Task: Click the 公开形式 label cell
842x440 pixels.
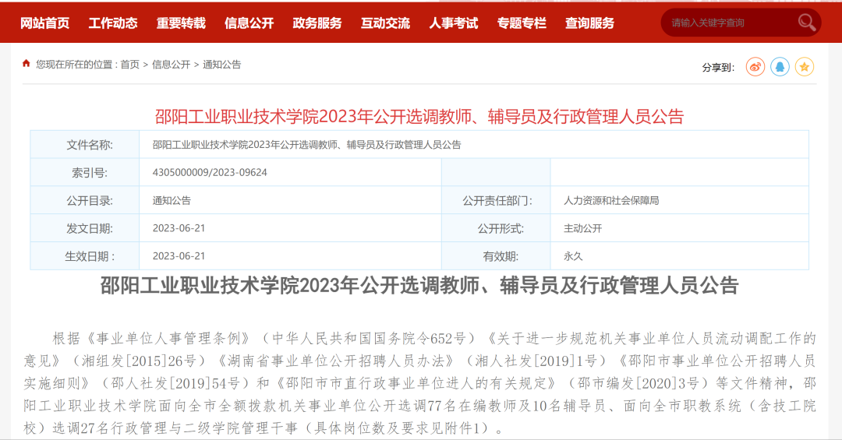Action: (x=496, y=228)
